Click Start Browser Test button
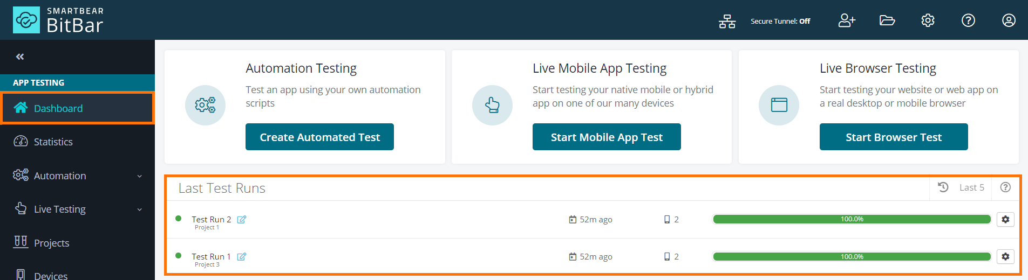The height and width of the screenshot is (280, 1028). point(893,137)
